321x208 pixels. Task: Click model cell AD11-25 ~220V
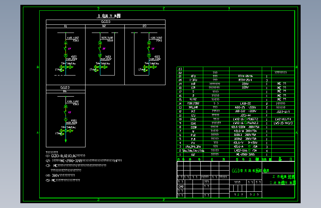(x=245, y=107)
